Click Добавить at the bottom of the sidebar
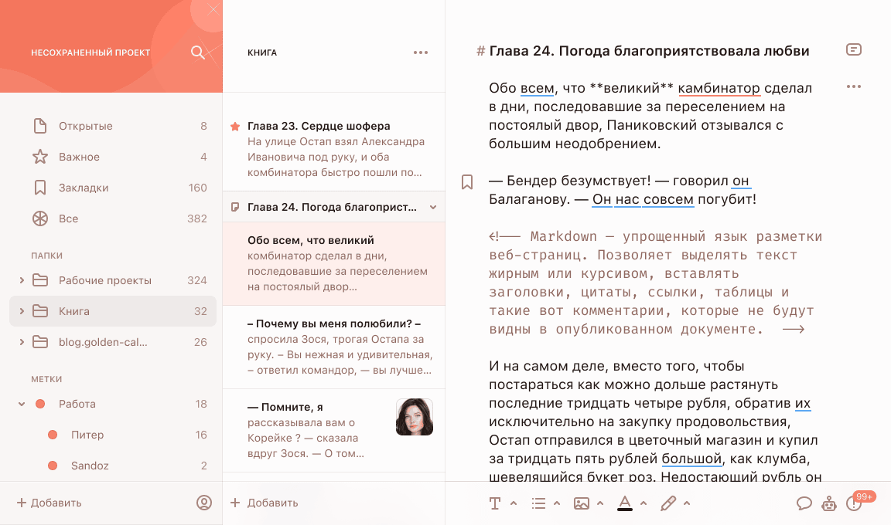891x525 pixels. (49, 503)
